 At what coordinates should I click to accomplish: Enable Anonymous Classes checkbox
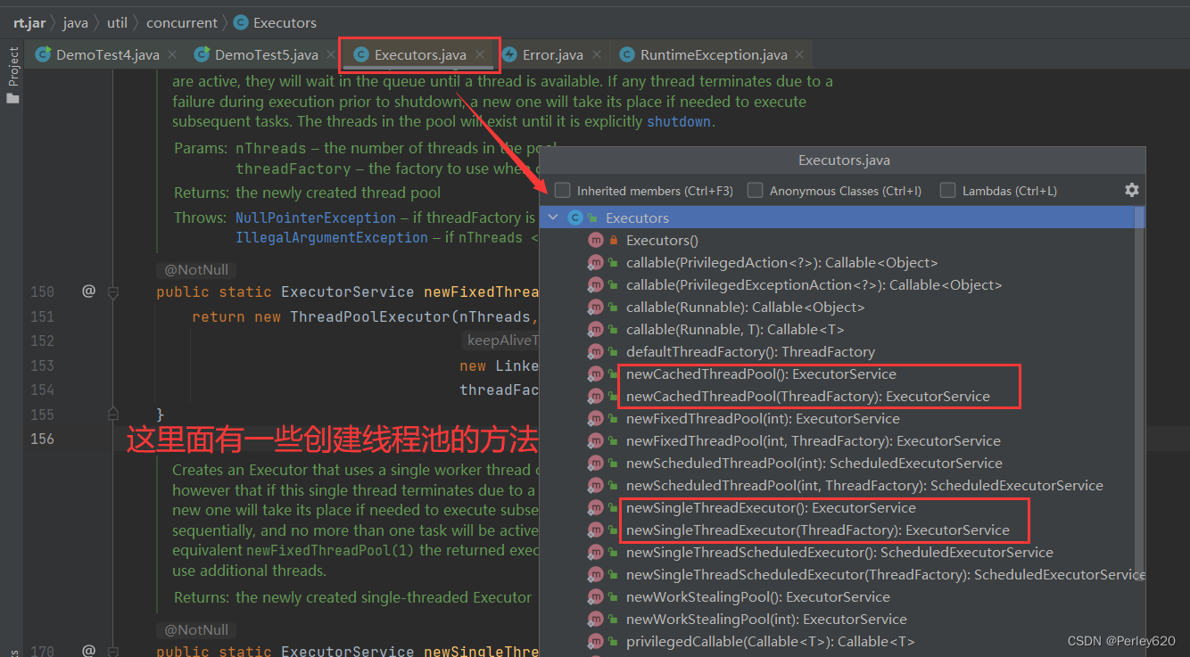(755, 191)
